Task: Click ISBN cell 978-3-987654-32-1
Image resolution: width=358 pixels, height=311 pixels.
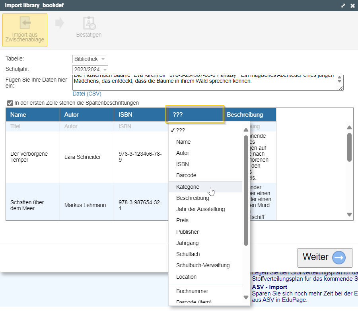Action: [x=141, y=201]
